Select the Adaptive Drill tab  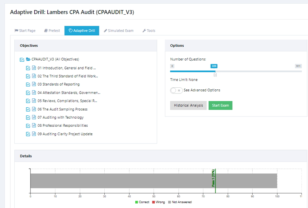[x=82, y=30]
